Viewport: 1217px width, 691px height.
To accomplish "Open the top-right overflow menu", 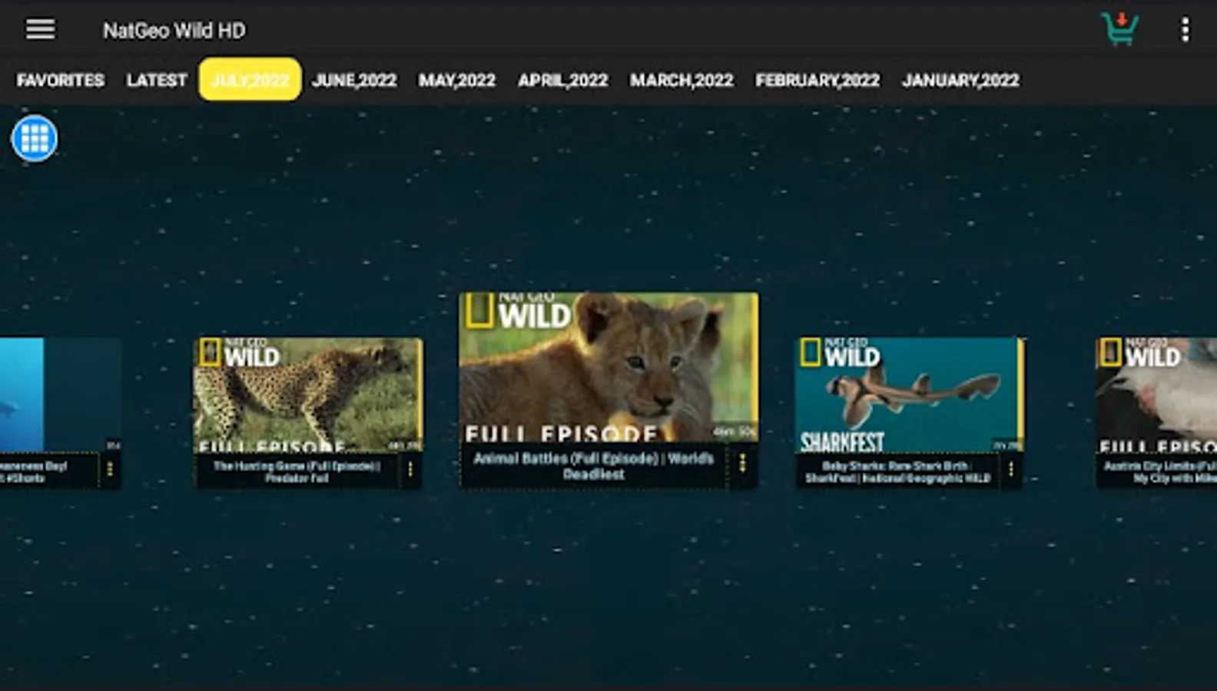I will (x=1185, y=29).
